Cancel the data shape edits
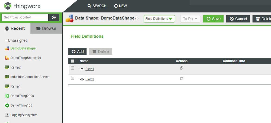 (x=238, y=19)
